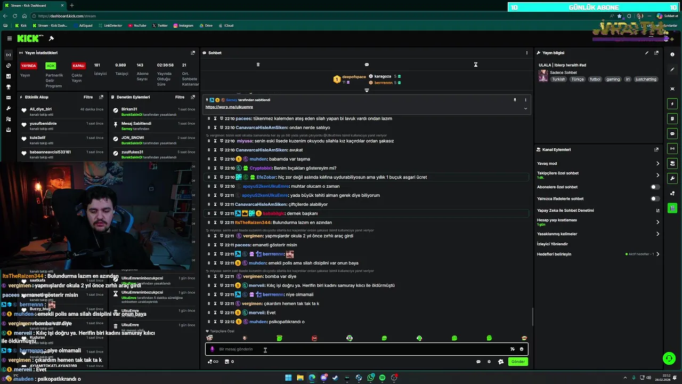Screen dimensions: 682x384
Task: Click the translate icon in the message box
Action: coord(513,349)
